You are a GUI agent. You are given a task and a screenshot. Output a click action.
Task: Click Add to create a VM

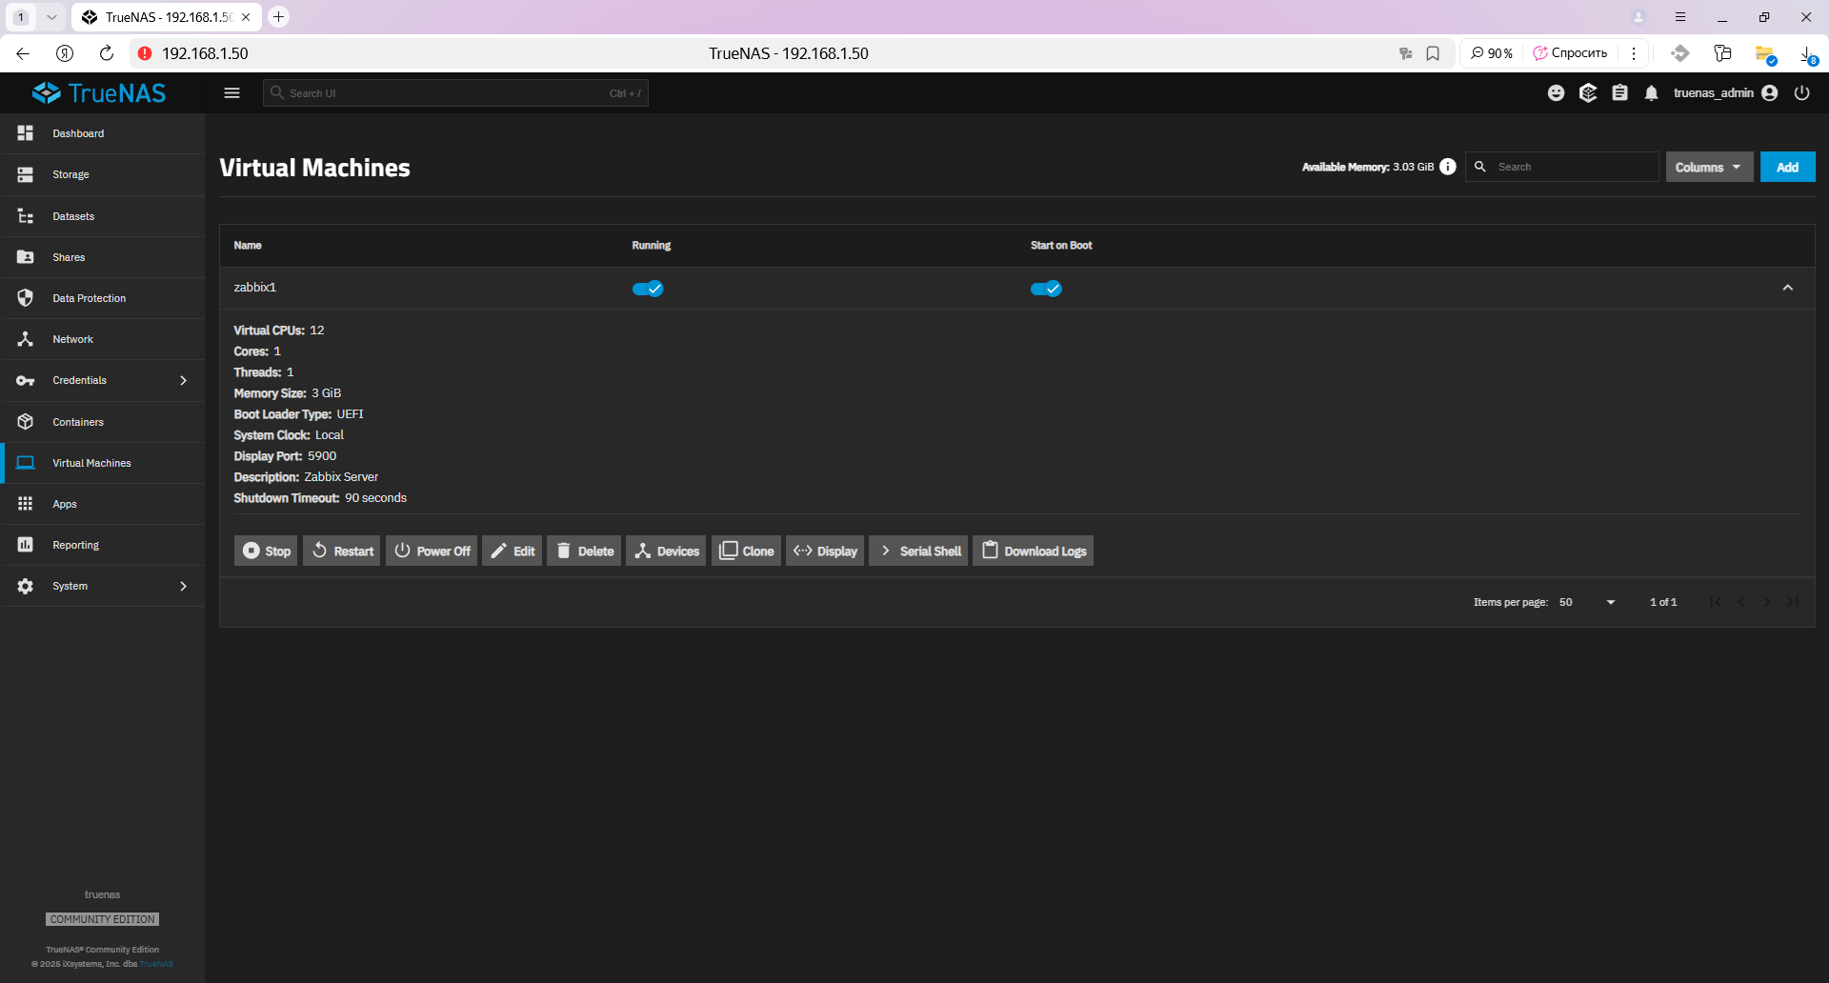click(1787, 167)
